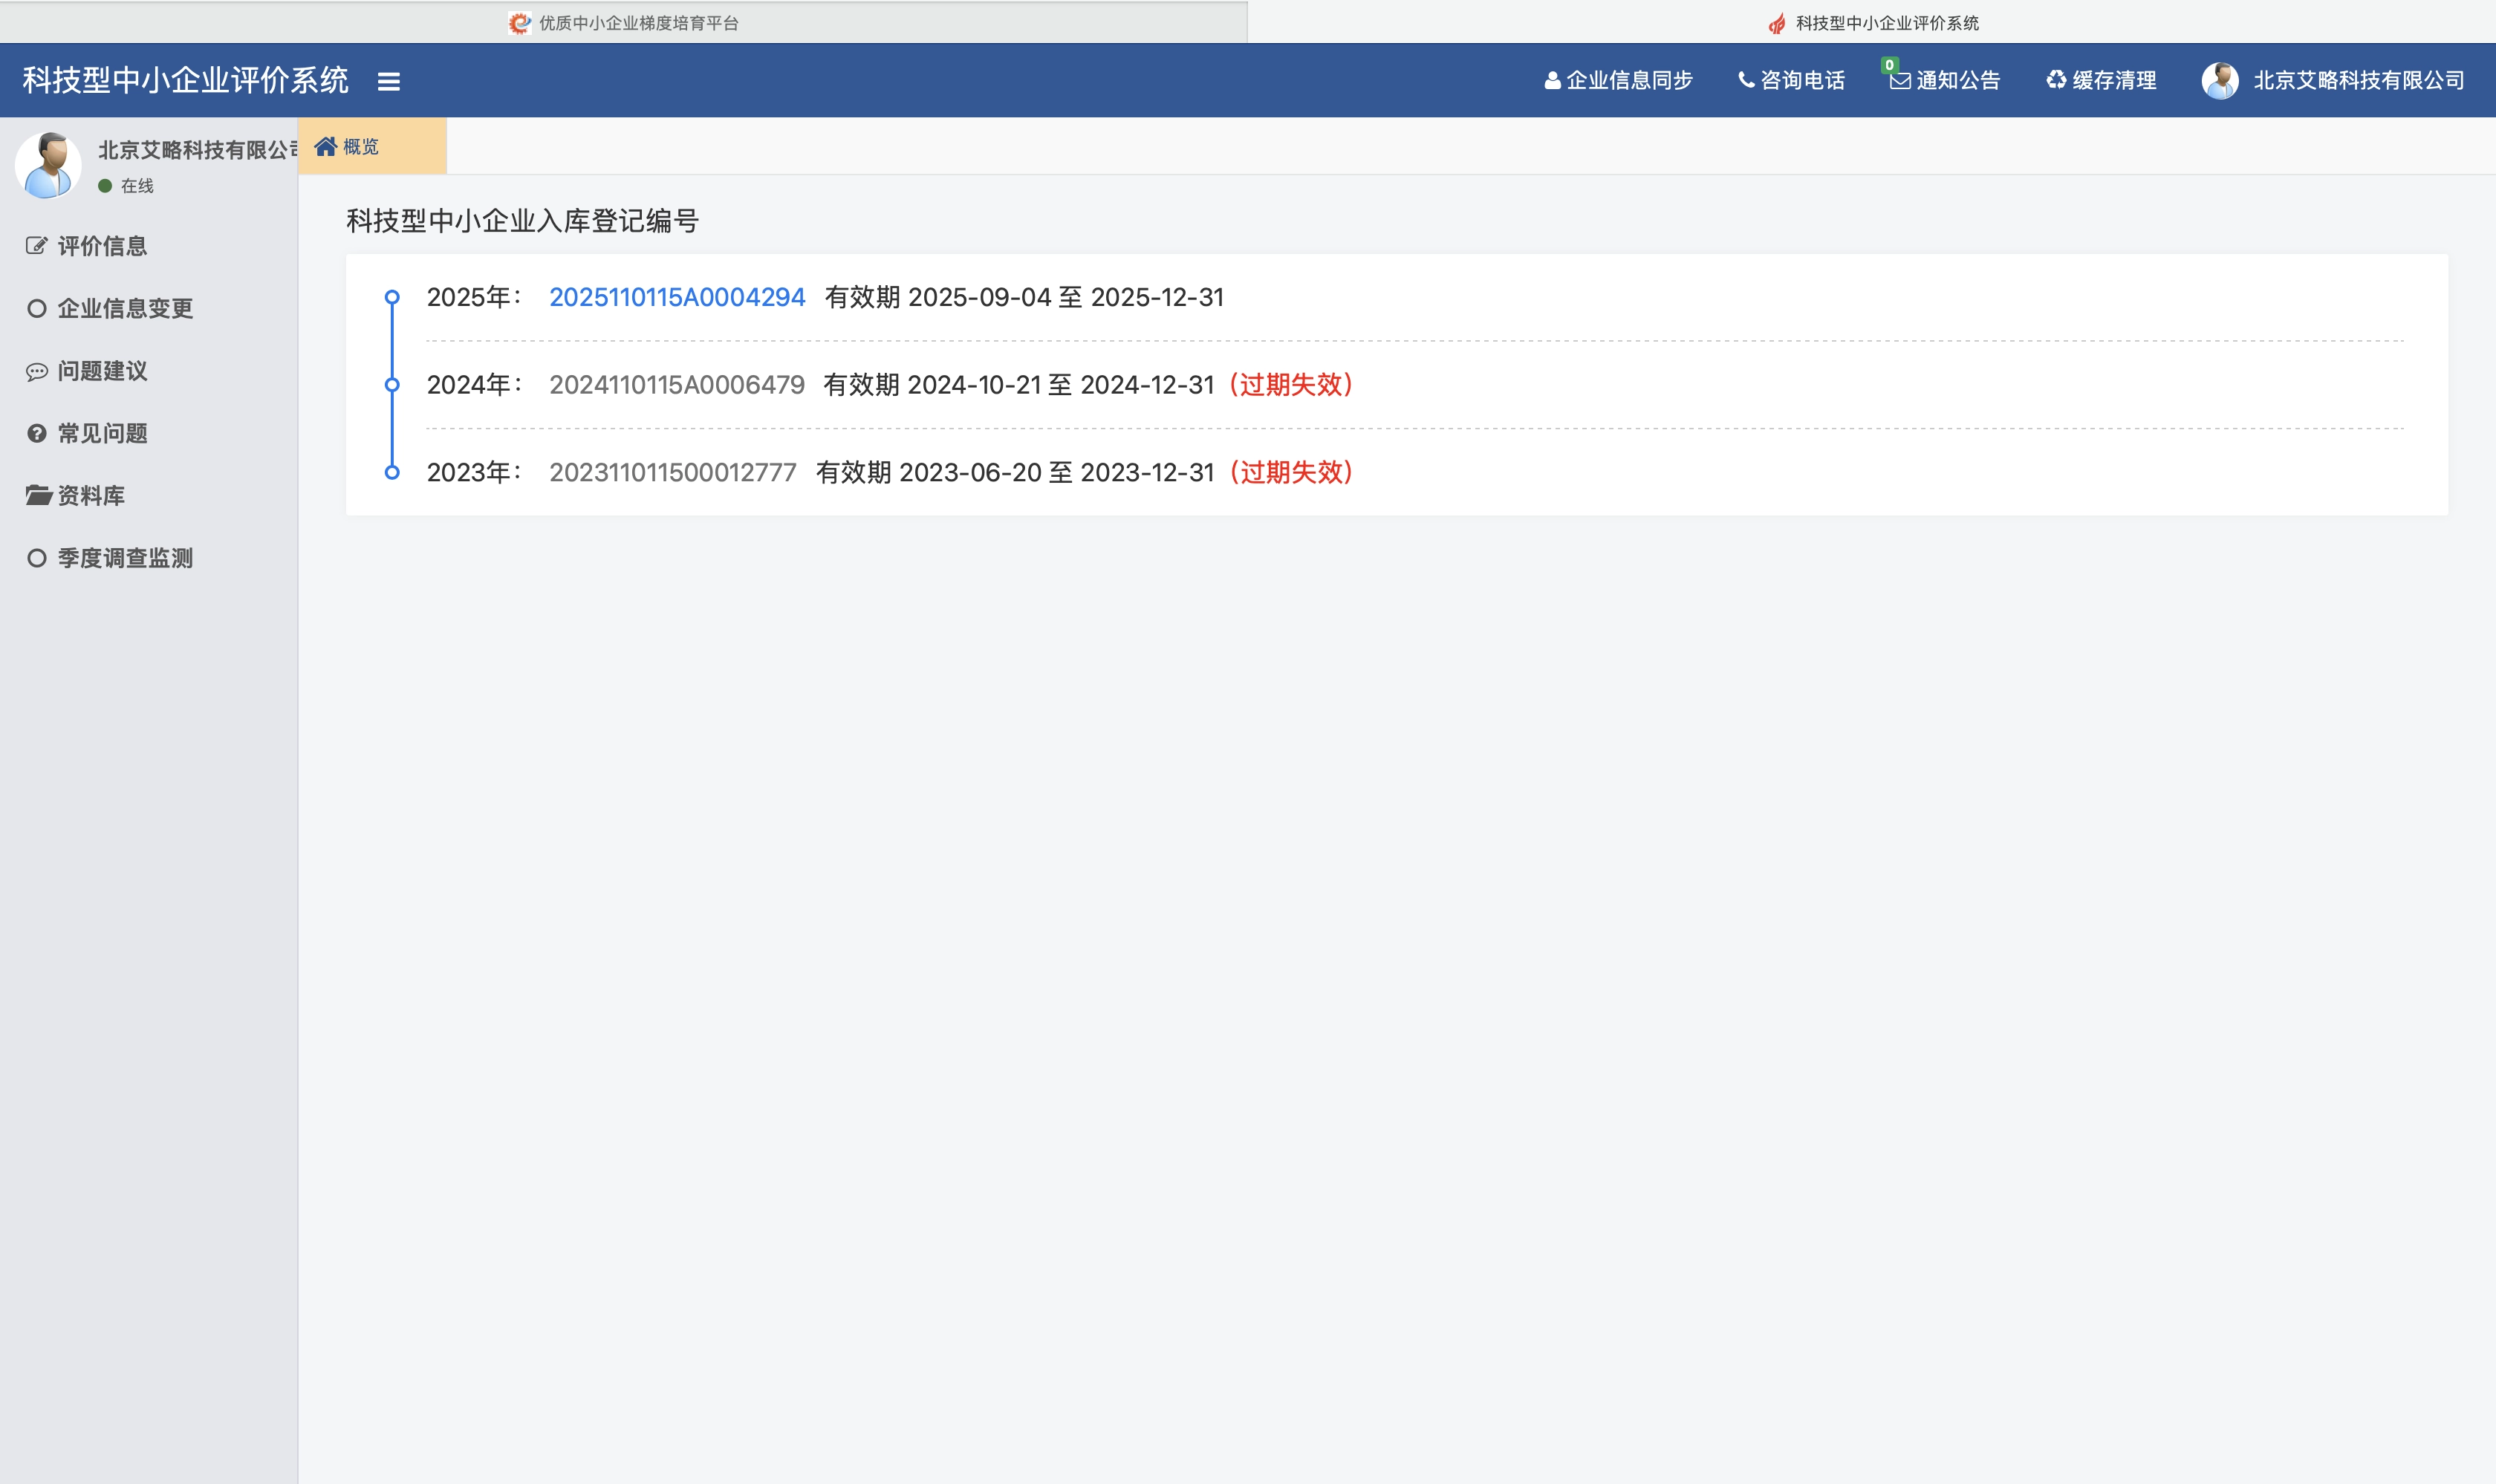Click the sidebar company name 北京艾略科技有限公司
Screen dimensions: 2496x1484
tap(198, 150)
